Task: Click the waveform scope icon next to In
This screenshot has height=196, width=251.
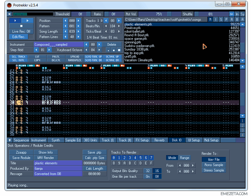Action: point(232,14)
